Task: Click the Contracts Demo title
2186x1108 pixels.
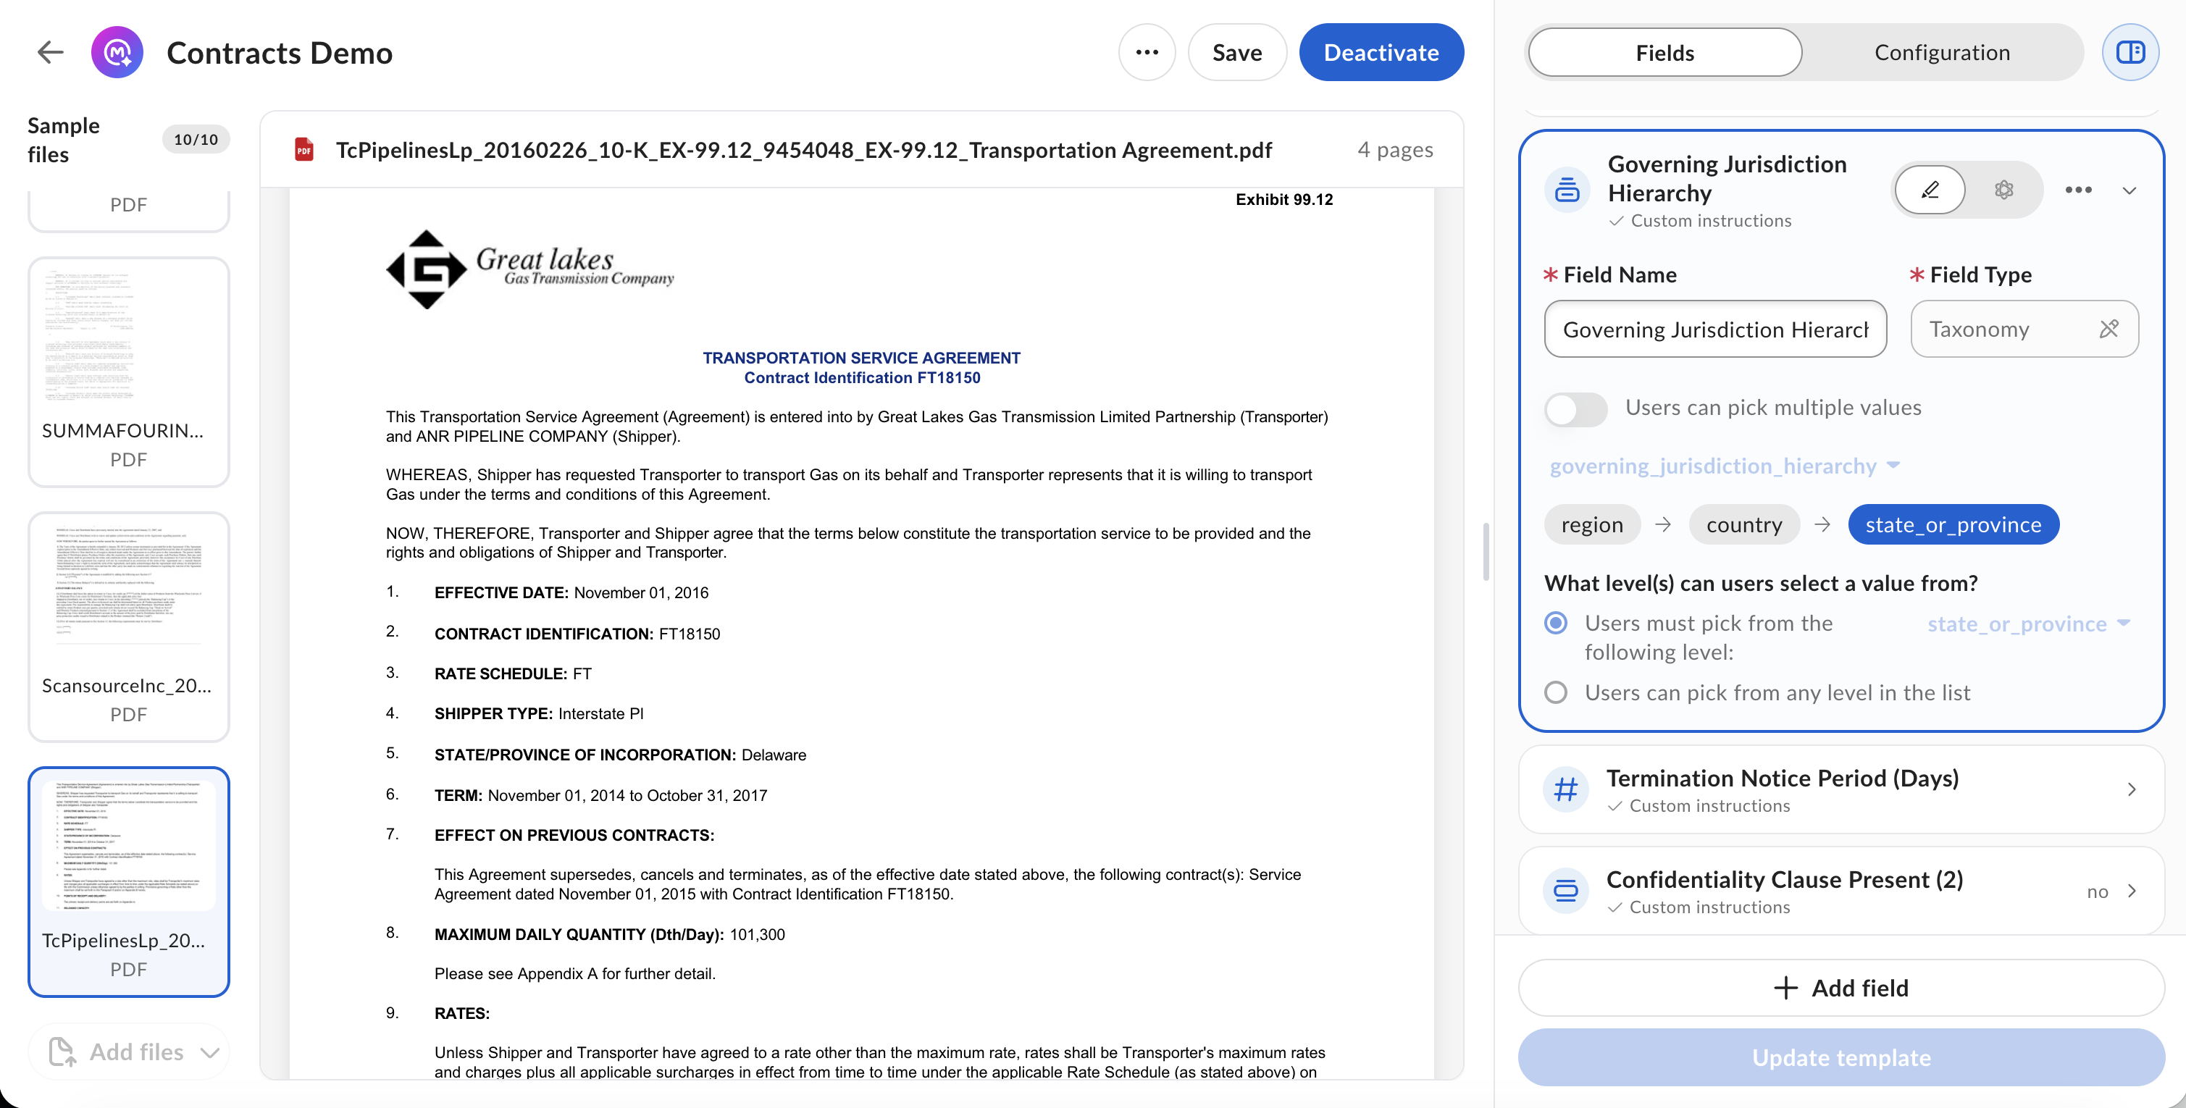Action: 279,53
